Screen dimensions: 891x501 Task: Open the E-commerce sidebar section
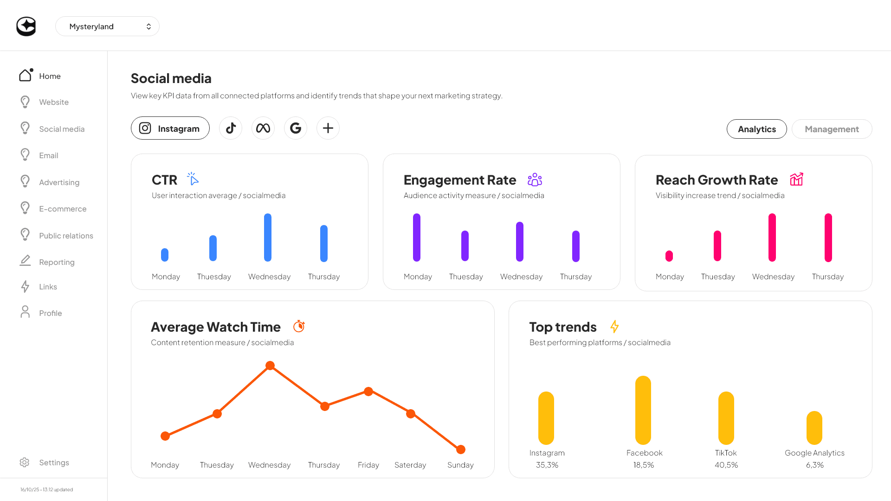[x=62, y=209]
